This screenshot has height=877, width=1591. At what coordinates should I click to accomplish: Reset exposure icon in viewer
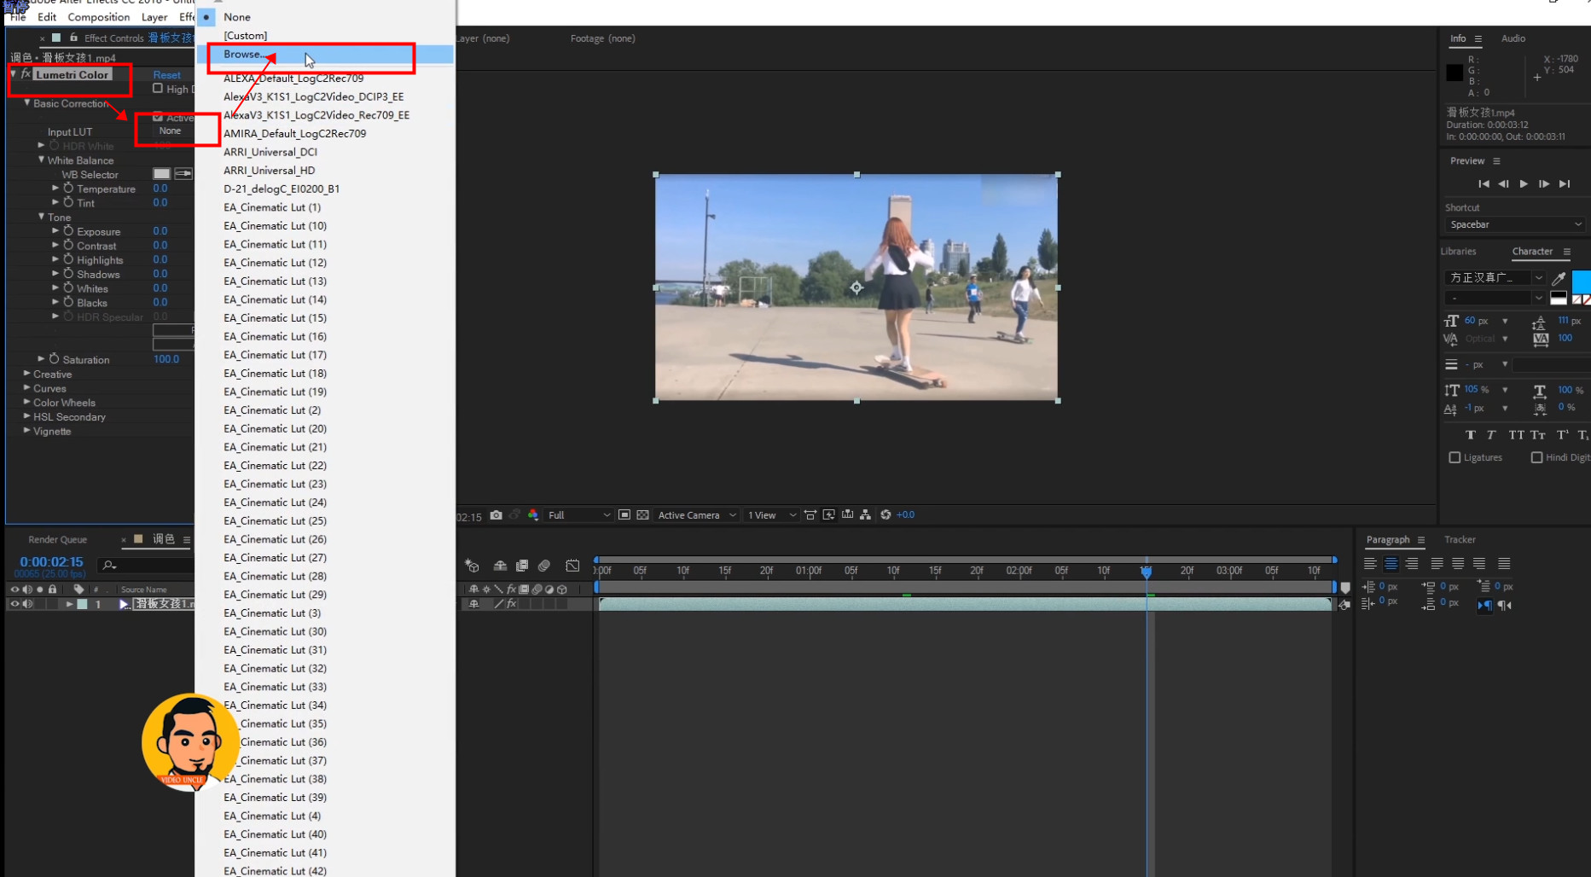(x=886, y=514)
